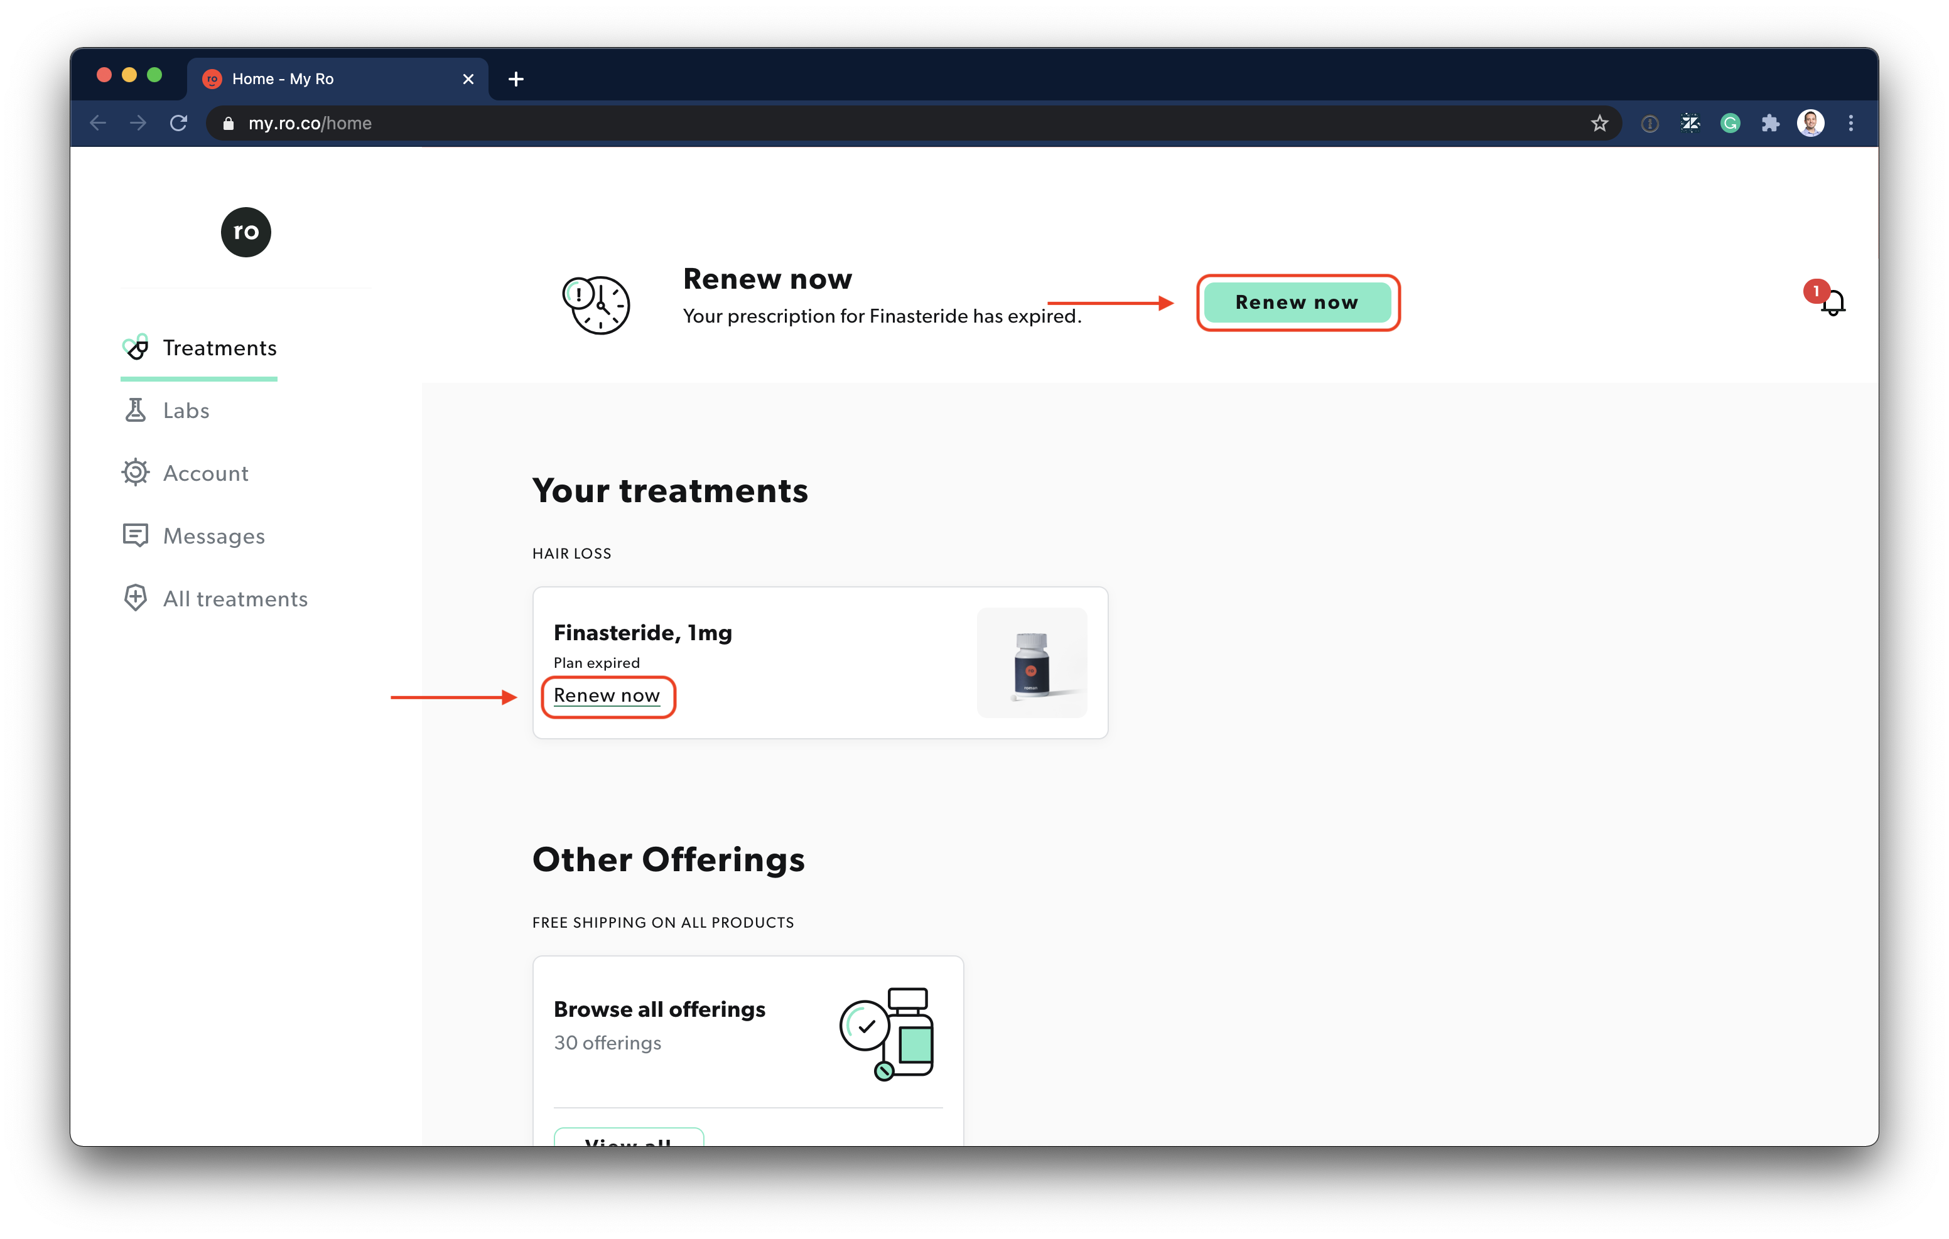
Task: Click the Renew now link under Finasteride
Action: click(x=607, y=696)
